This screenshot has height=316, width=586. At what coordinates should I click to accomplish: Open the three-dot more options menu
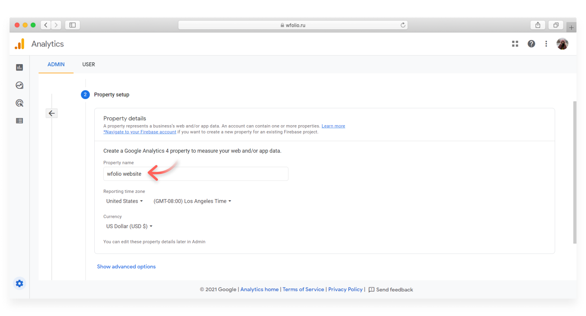[x=546, y=44]
